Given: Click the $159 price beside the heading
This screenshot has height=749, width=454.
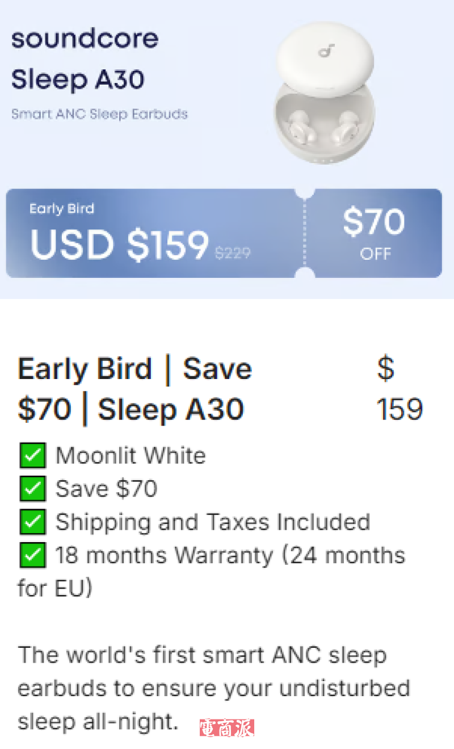Looking at the screenshot, I should 400,389.
